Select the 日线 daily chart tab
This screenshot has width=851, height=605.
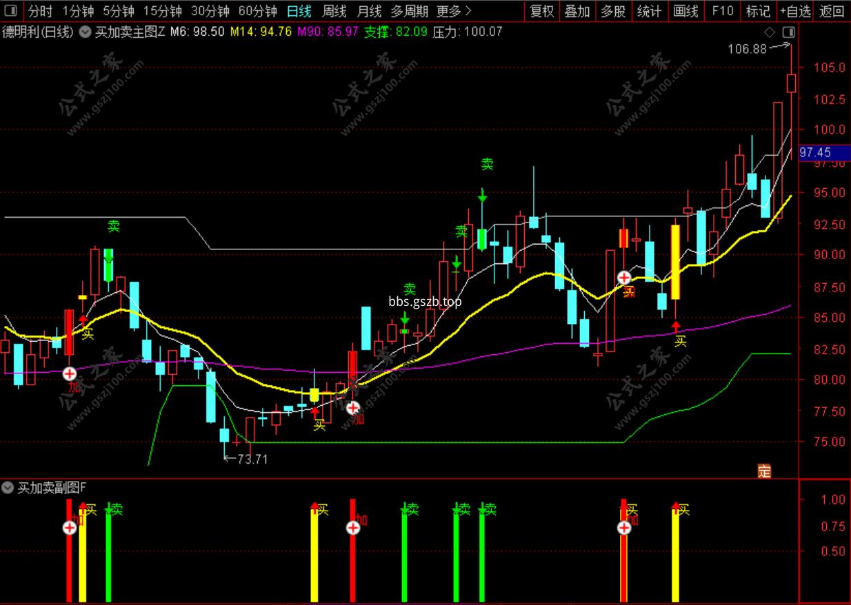tap(299, 11)
